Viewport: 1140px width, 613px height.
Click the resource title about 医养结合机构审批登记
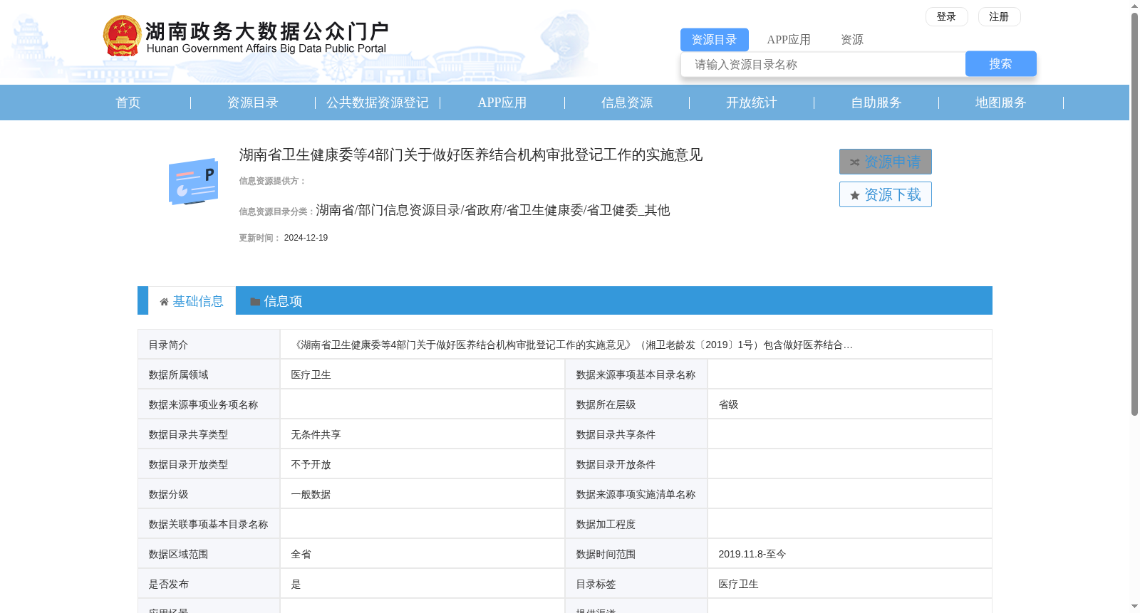click(471, 155)
